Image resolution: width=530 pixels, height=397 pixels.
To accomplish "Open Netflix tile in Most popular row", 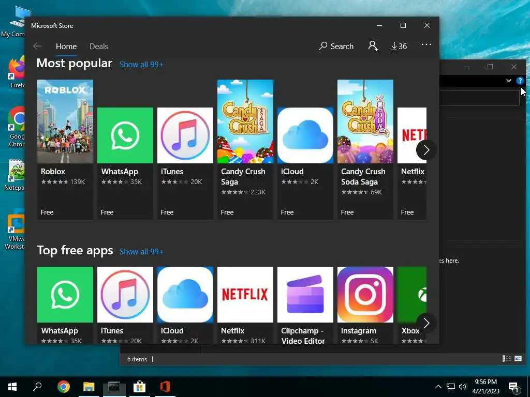I will [412, 163].
